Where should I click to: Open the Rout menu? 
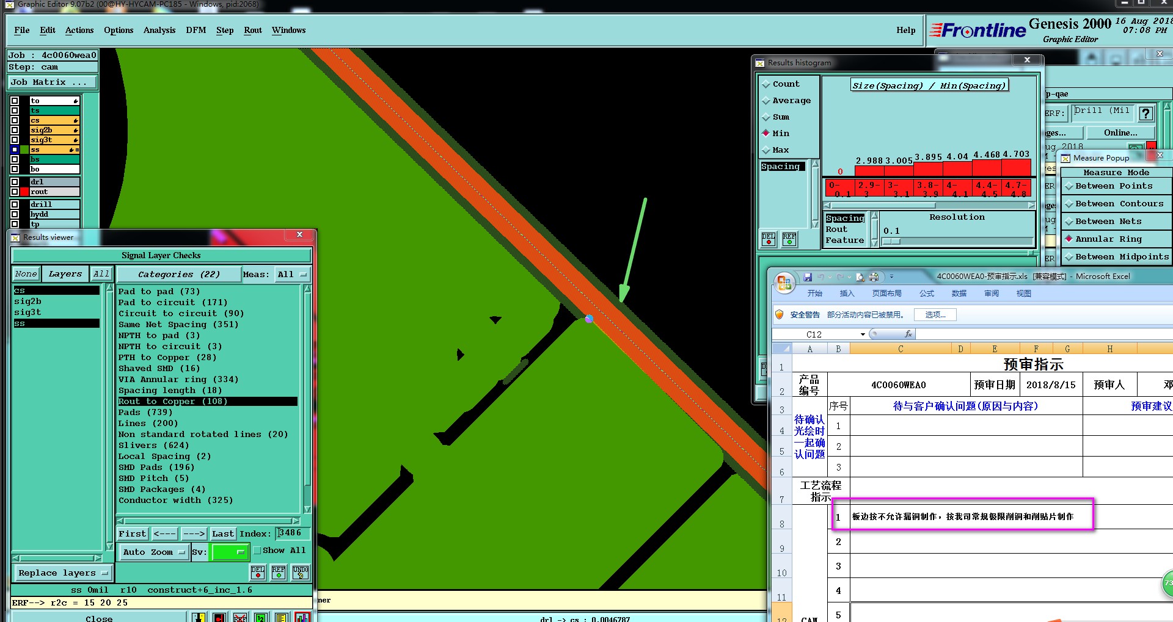tap(253, 31)
